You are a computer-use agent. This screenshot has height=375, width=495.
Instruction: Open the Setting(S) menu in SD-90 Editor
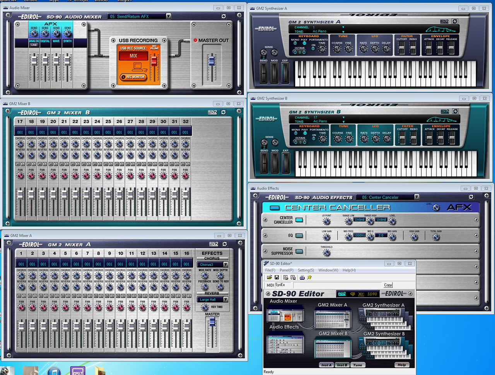pyautogui.click(x=306, y=270)
